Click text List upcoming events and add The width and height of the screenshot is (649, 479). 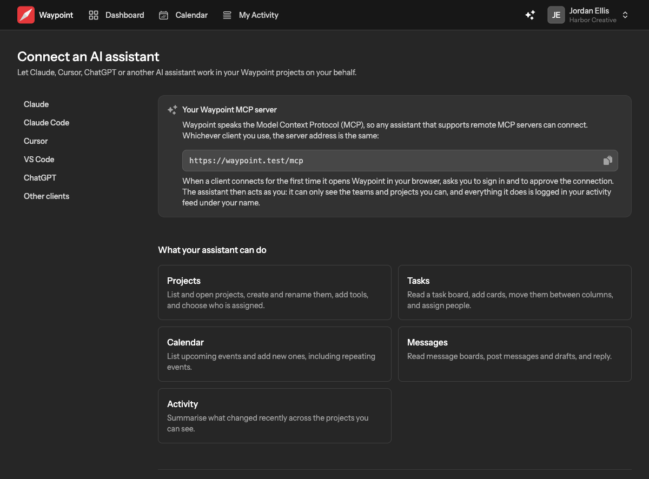click(x=271, y=362)
